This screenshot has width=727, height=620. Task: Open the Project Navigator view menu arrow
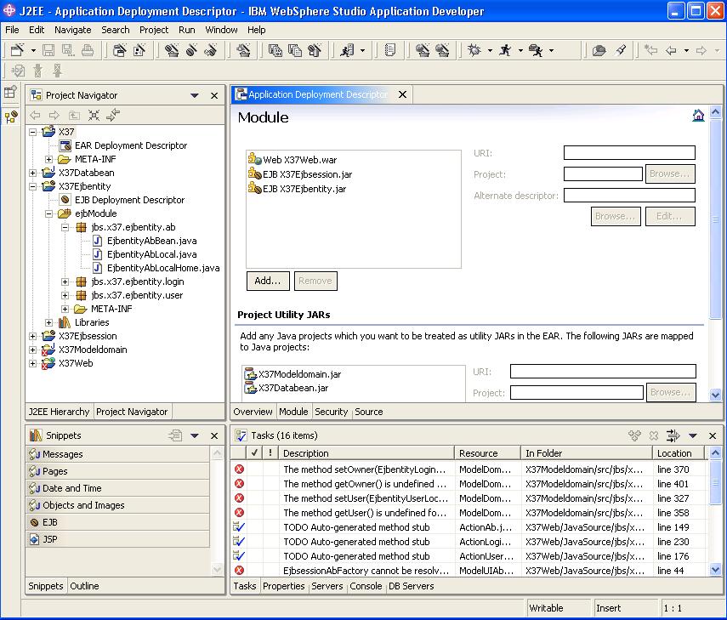click(x=195, y=95)
